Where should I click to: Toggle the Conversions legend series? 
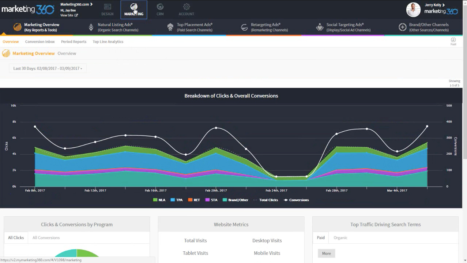[x=296, y=200]
